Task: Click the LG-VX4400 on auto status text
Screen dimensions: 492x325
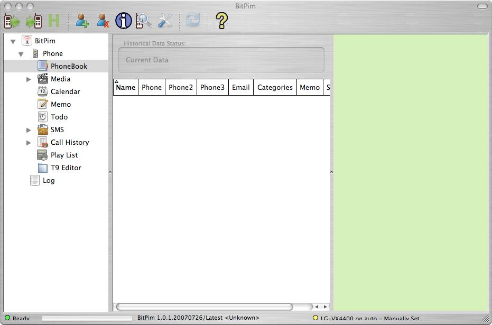Action: point(370,318)
